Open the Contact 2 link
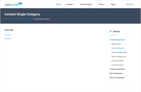Screen dimensions: 141x92 coord(8,39)
